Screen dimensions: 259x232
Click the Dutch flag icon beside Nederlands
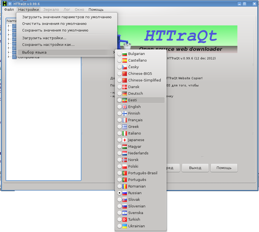pyautogui.click(x=125, y=153)
